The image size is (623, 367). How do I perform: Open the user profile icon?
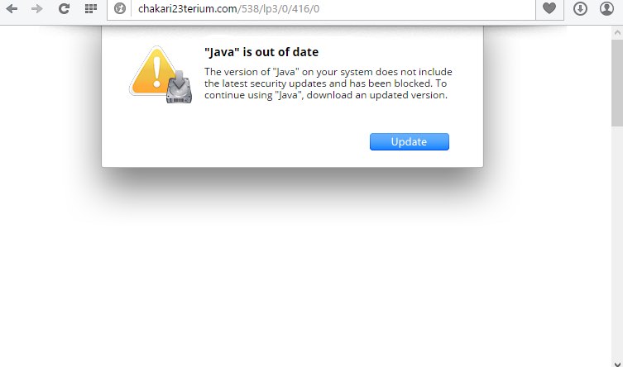click(606, 8)
